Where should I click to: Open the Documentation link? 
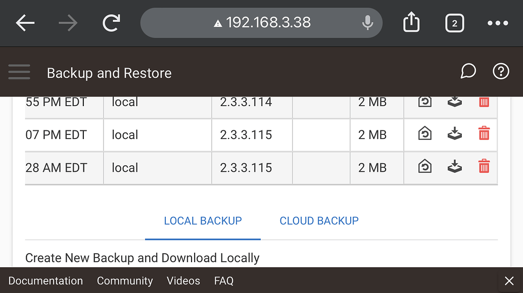(45, 281)
